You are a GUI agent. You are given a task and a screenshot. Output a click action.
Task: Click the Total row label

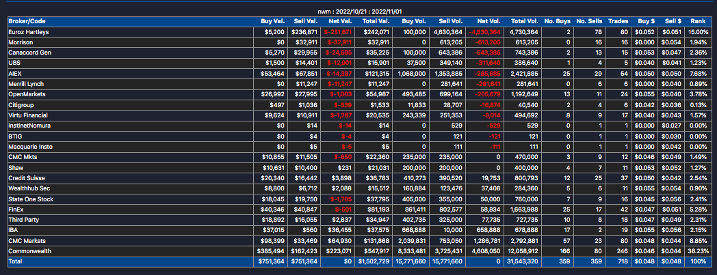(x=15, y=262)
